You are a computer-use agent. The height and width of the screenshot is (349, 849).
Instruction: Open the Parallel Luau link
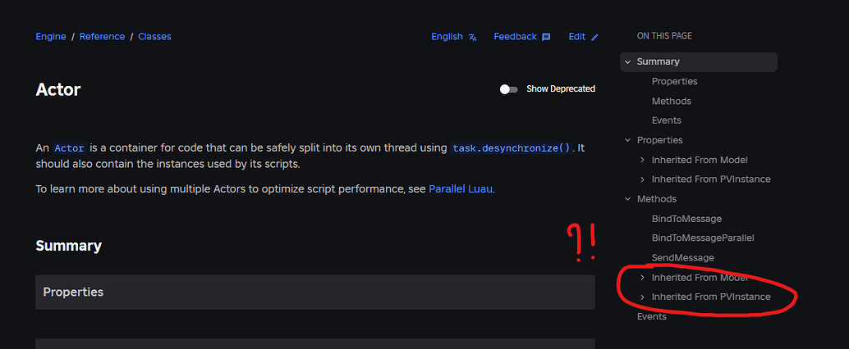click(461, 188)
